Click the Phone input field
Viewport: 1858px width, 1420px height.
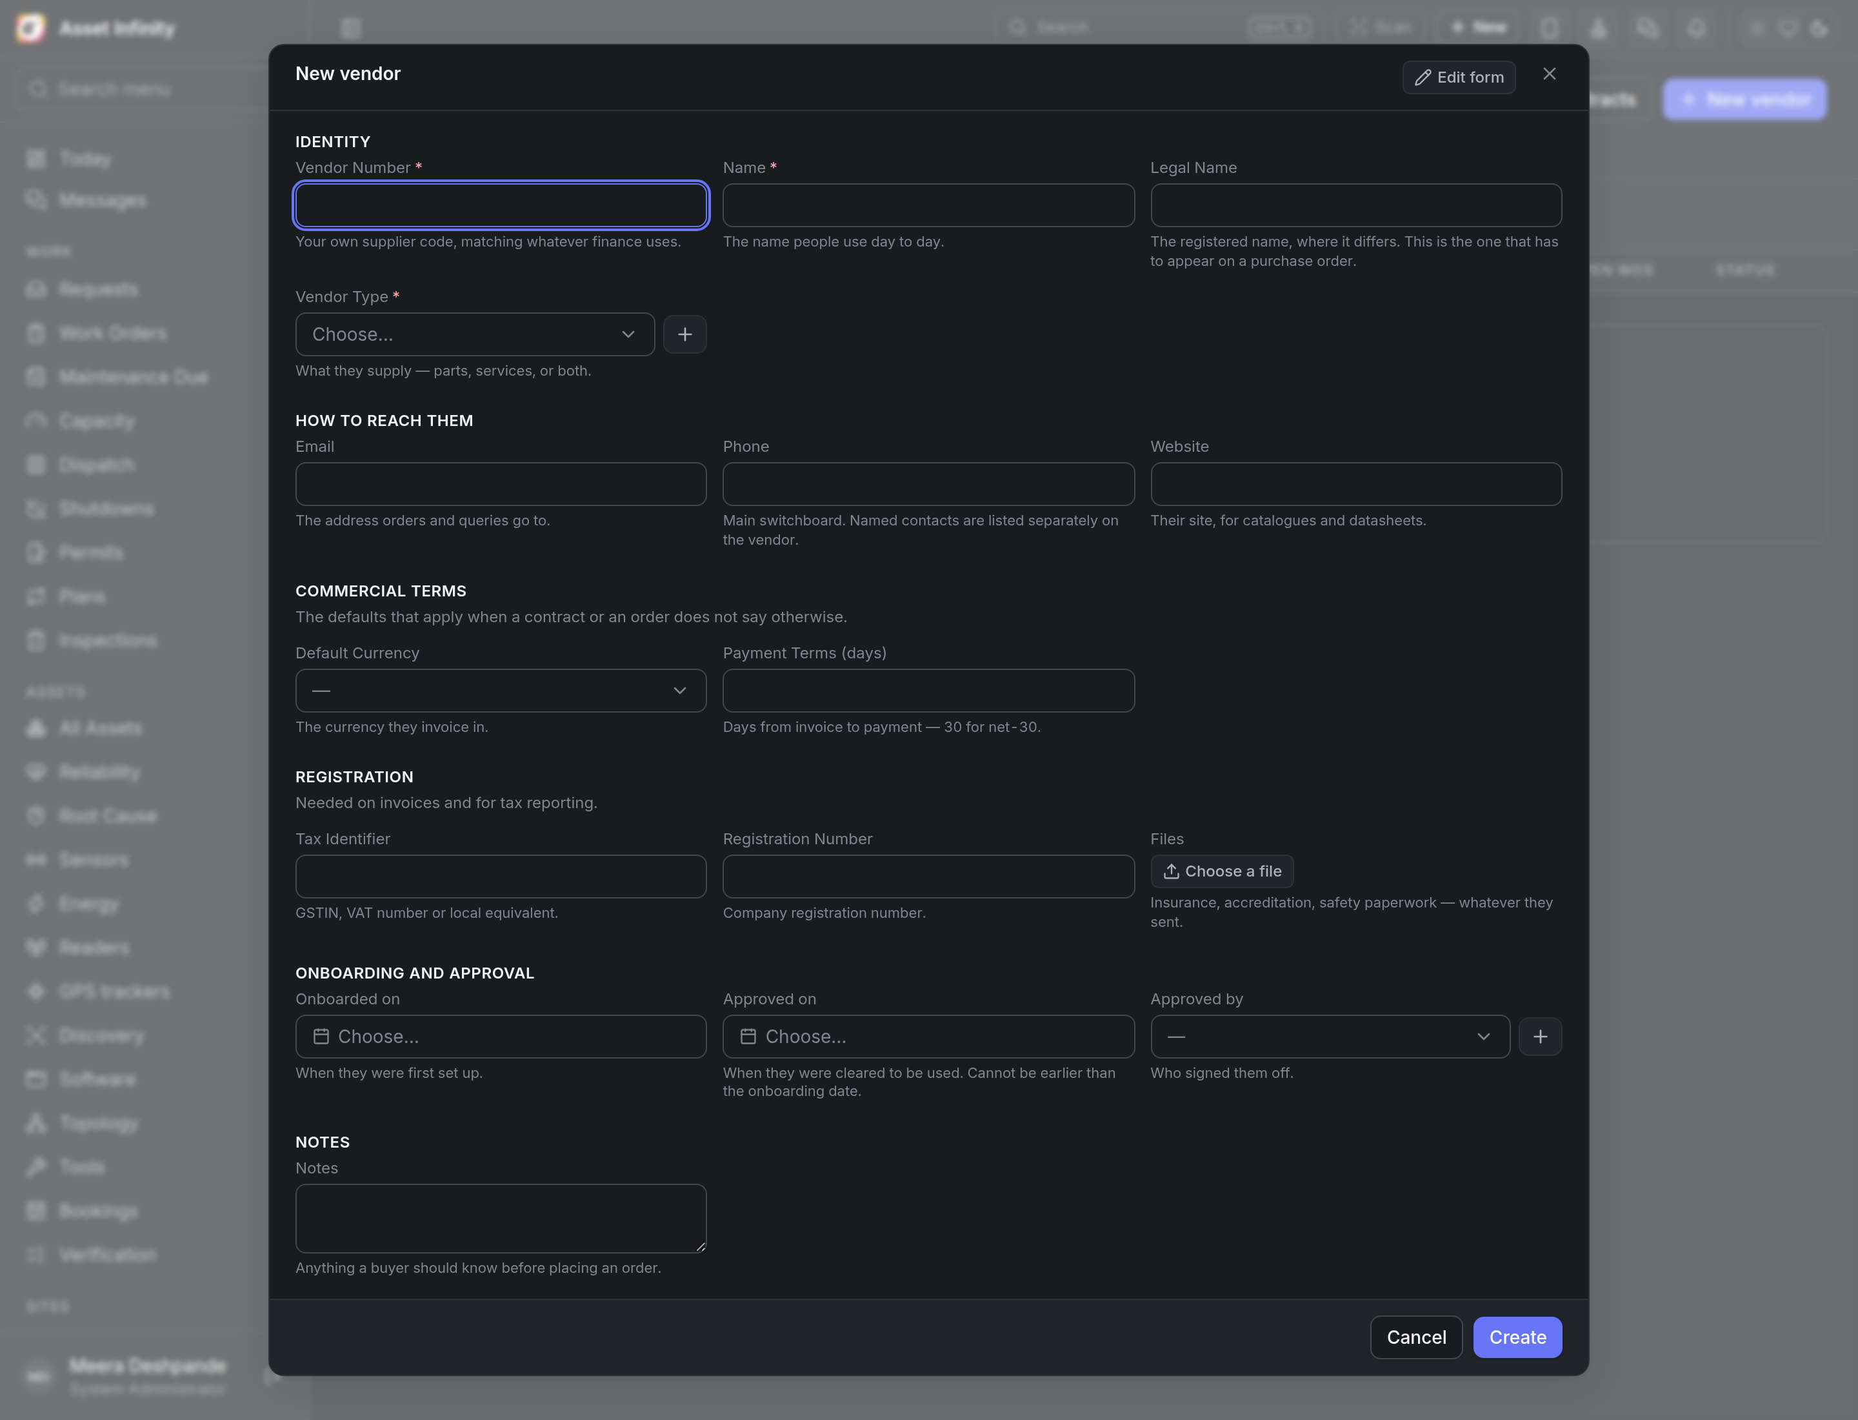(928, 483)
